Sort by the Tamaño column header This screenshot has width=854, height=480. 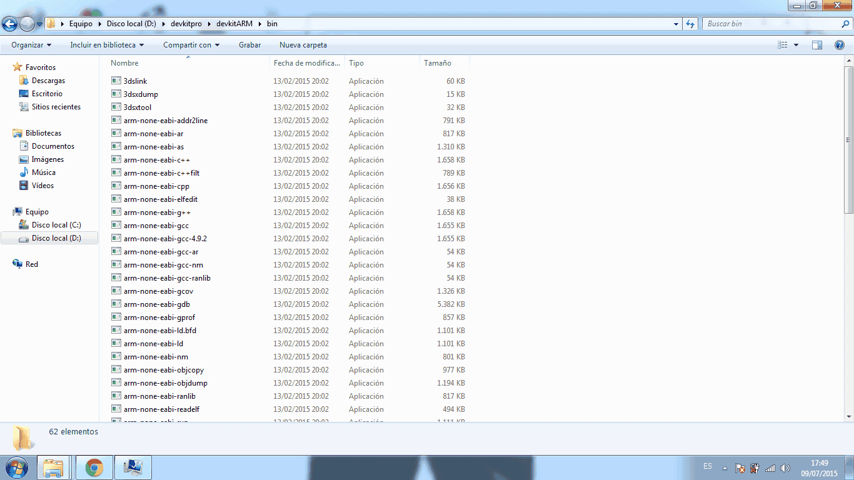click(445, 63)
